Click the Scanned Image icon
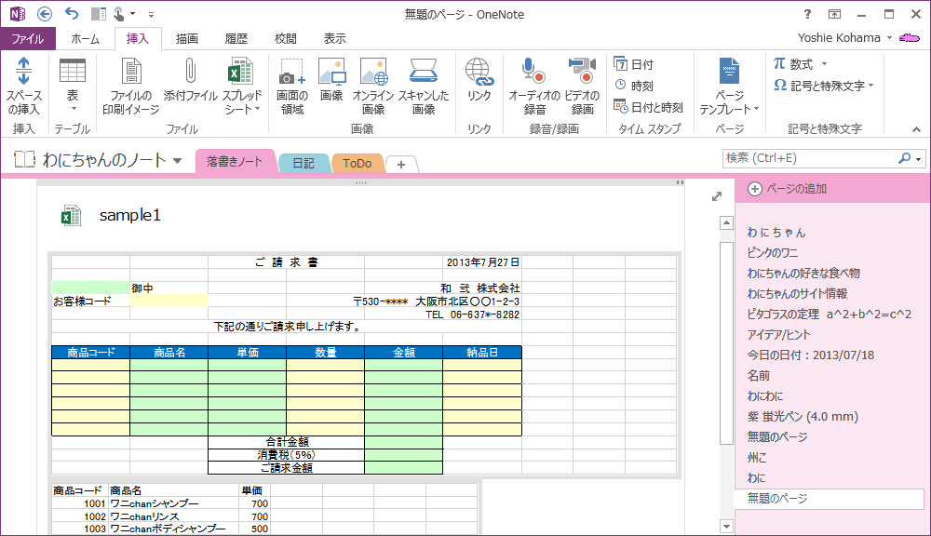 click(424, 71)
